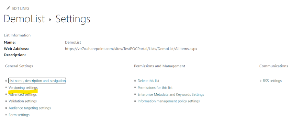Click the breadcrumb arrow between DemoList and Settings
The width and height of the screenshot is (292, 127).
tap(50, 20)
